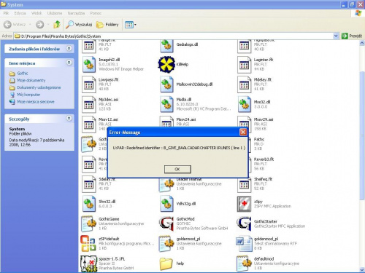
Task: Select goldenmod_pl RTF document icon
Action: point(244,243)
